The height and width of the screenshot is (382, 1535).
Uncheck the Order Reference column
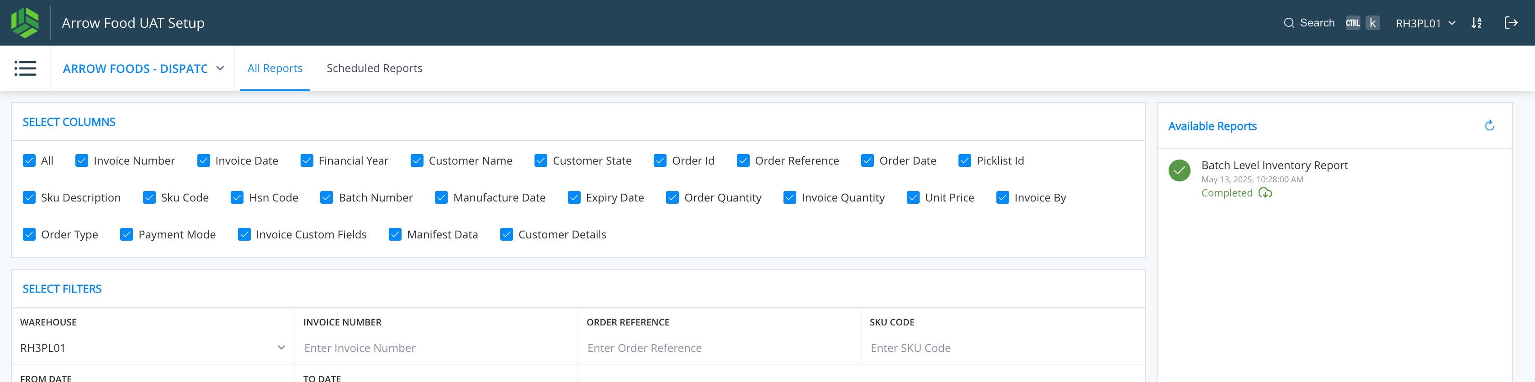click(743, 160)
